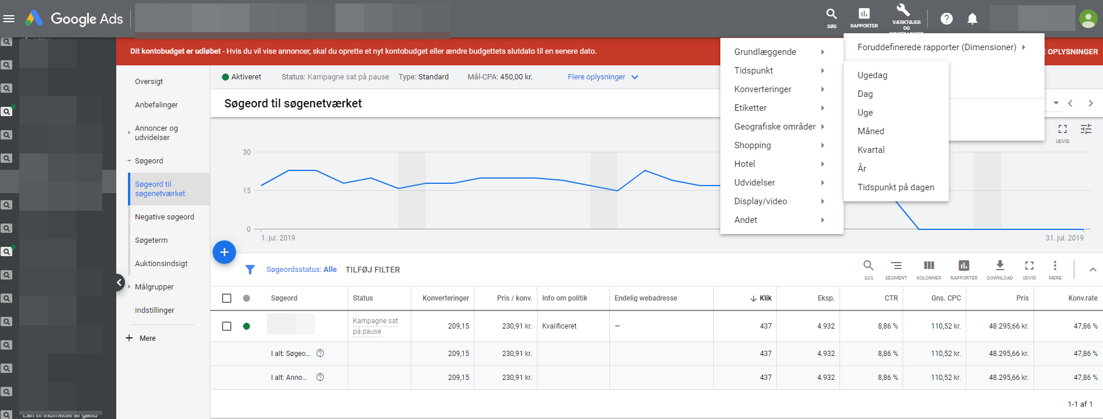Open chart adjustment sliders icon
Viewport: 1103px width, 419px height.
pyautogui.click(x=1086, y=129)
